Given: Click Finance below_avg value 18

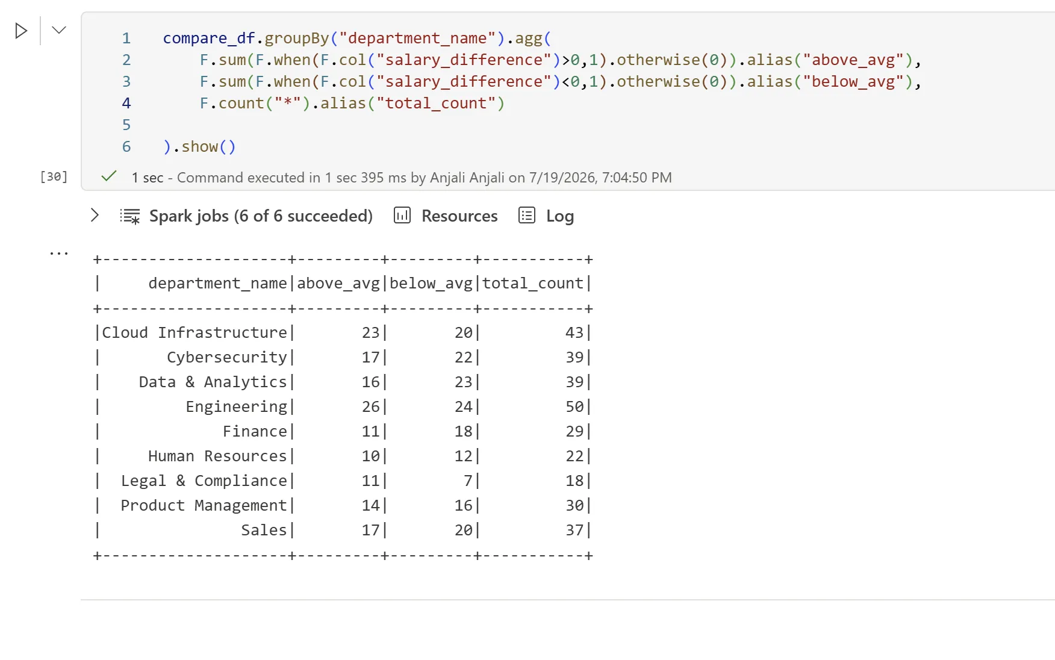Looking at the screenshot, I should [464, 431].
